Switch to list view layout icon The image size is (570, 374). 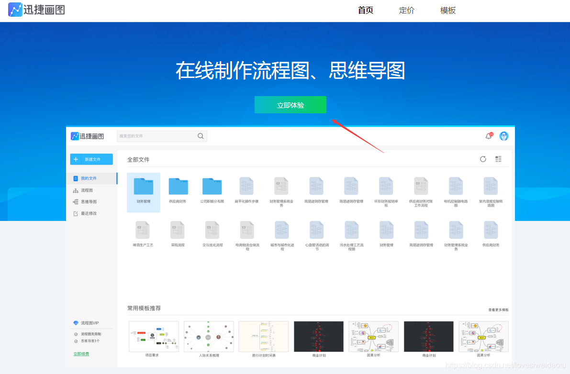(x=498, y=159)
